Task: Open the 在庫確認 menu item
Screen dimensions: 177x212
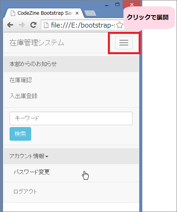Action: click(x=71, y=80)
